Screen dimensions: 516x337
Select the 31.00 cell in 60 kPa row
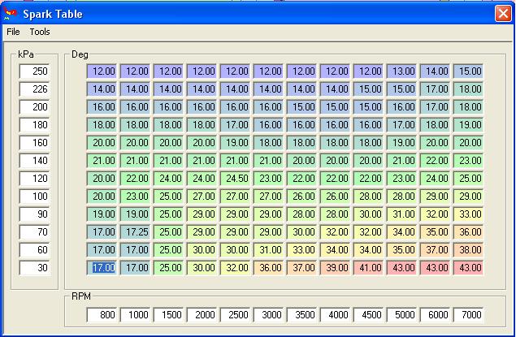(268, 250)
